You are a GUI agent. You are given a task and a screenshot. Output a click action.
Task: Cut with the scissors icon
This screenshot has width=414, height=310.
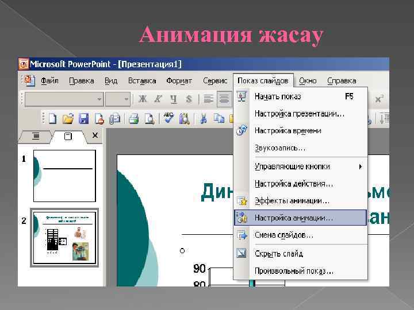click(x=204, y=119)
